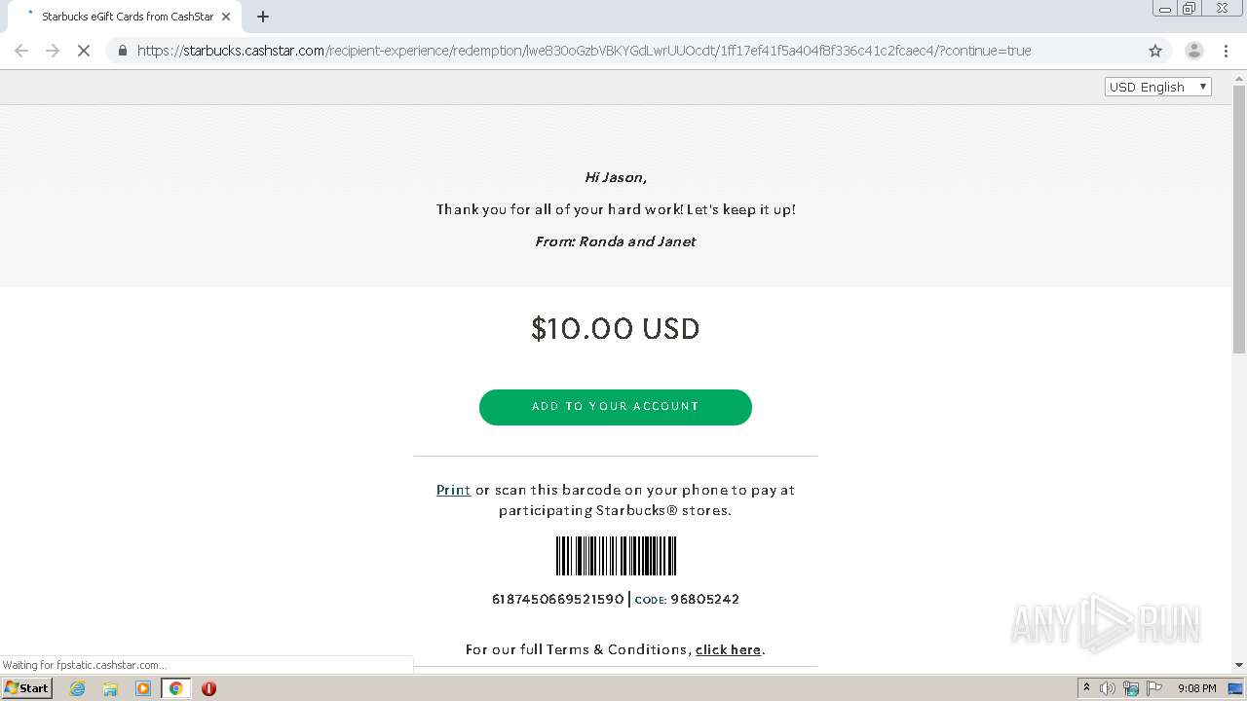Click the address bar URL field
Image resolution: width=1247 pixels, height=701 pixels.
point(585,51)
